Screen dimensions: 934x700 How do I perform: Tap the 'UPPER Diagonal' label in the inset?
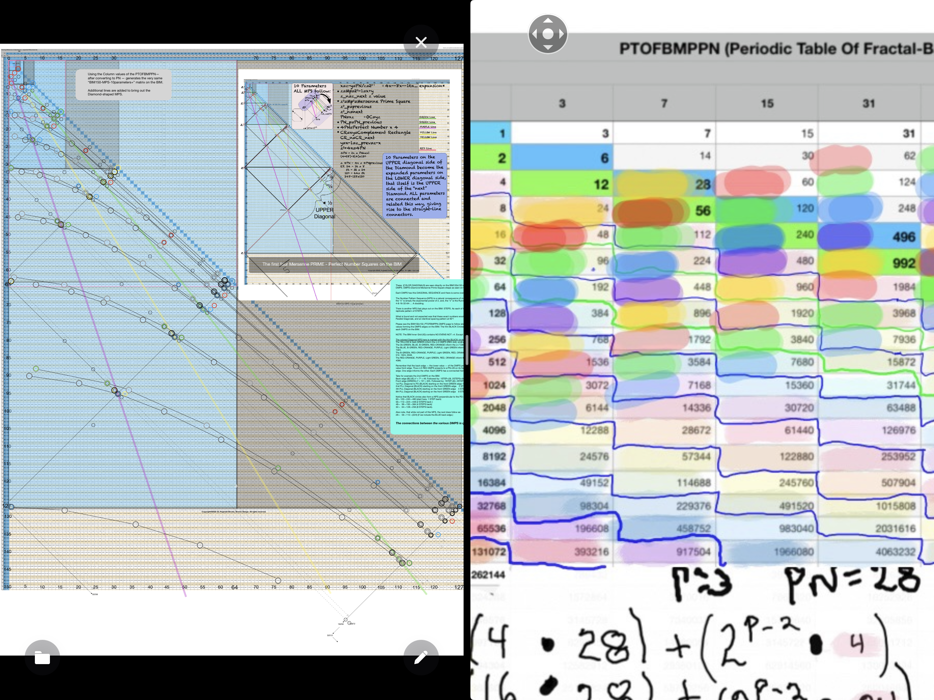[324, 213]
